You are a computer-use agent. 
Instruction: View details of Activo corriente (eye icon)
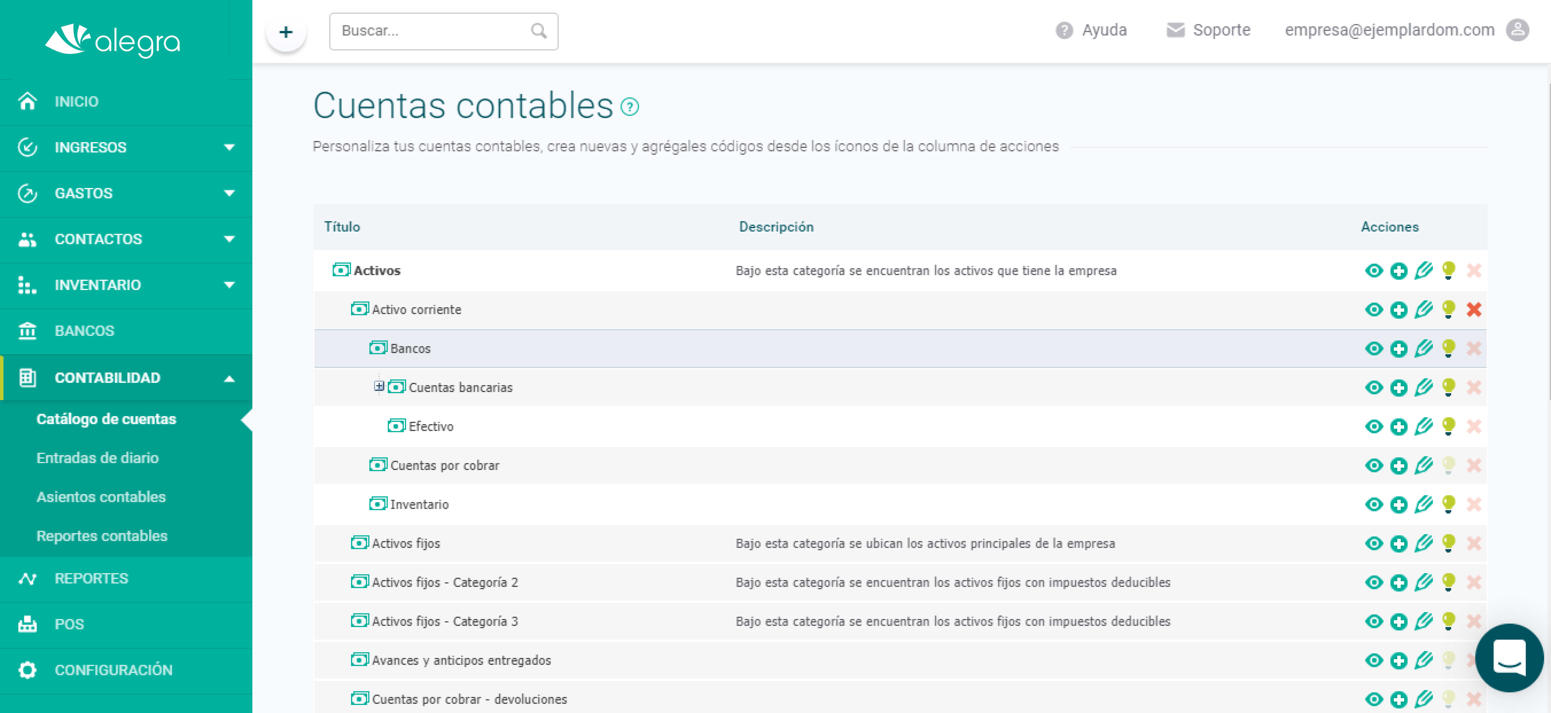(x=1373, y=310)
